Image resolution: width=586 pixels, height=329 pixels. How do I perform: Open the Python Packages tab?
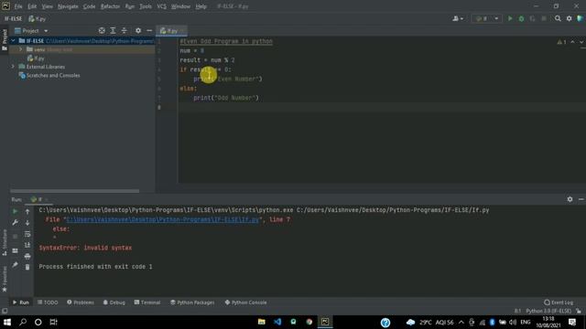[192, 302]
